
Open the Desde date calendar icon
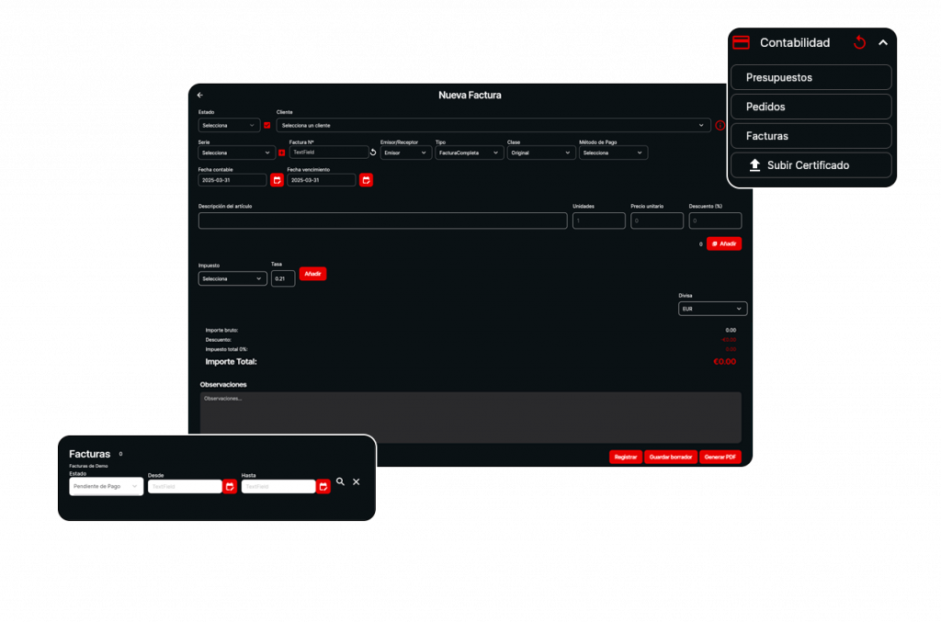point(229,486)
